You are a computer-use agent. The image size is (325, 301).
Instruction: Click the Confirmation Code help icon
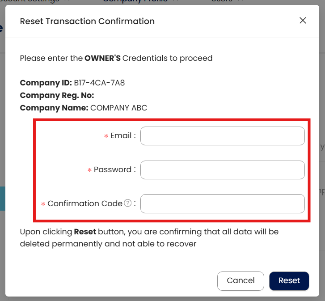click(127, 203)
